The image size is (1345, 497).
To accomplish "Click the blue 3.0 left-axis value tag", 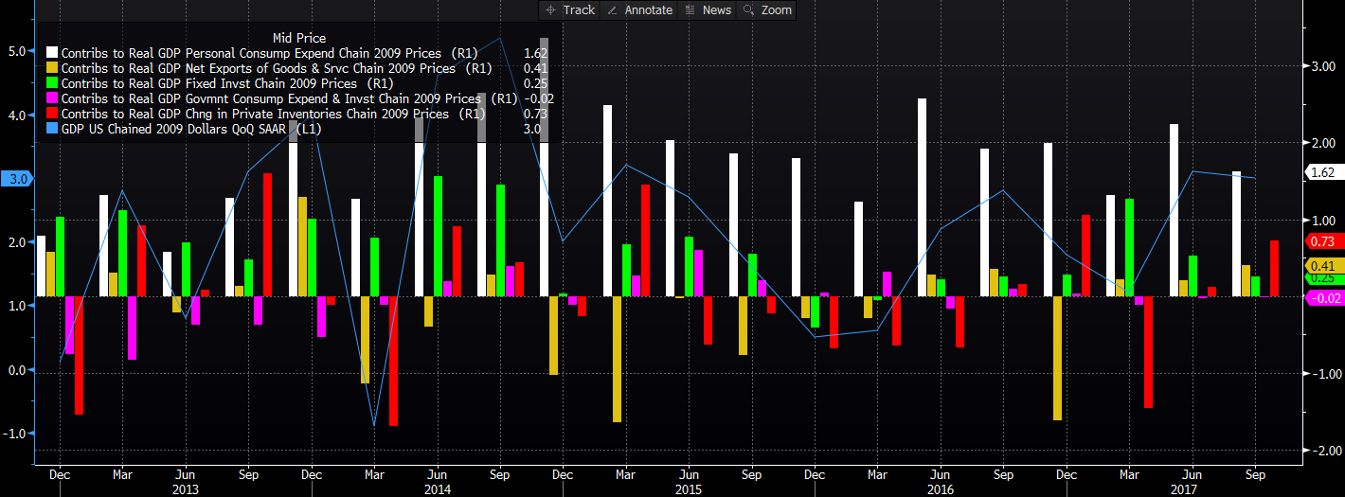I will 16,178.
